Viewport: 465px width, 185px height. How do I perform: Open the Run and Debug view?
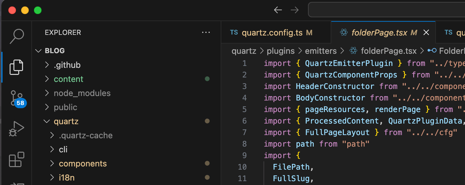click(x=17, y=129)
